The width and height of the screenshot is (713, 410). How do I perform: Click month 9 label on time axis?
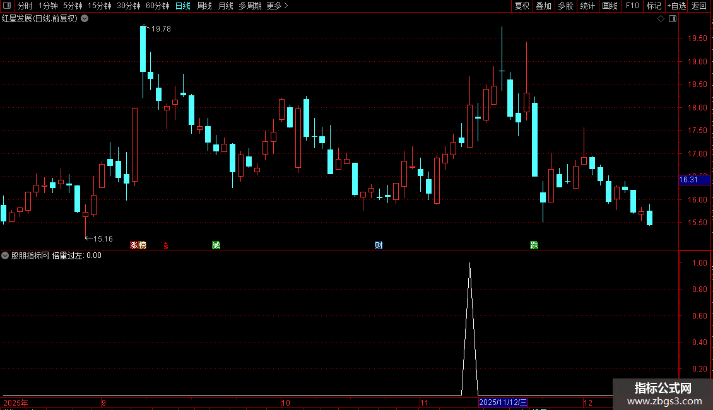[x=103, y=402]
